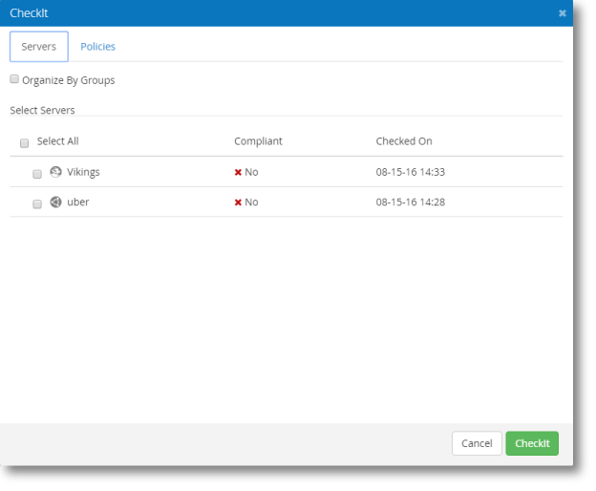Viewport: 596px width, 491px height.
Task: Click the 08-15-16 14:28 timestamp
Action: pos(410,203)
